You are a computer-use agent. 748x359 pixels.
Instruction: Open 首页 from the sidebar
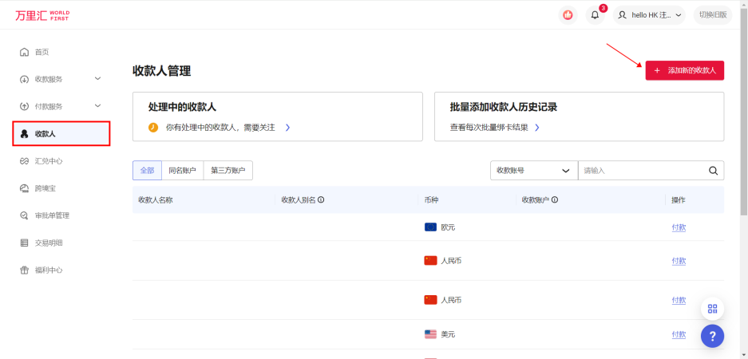pos(42,52)
